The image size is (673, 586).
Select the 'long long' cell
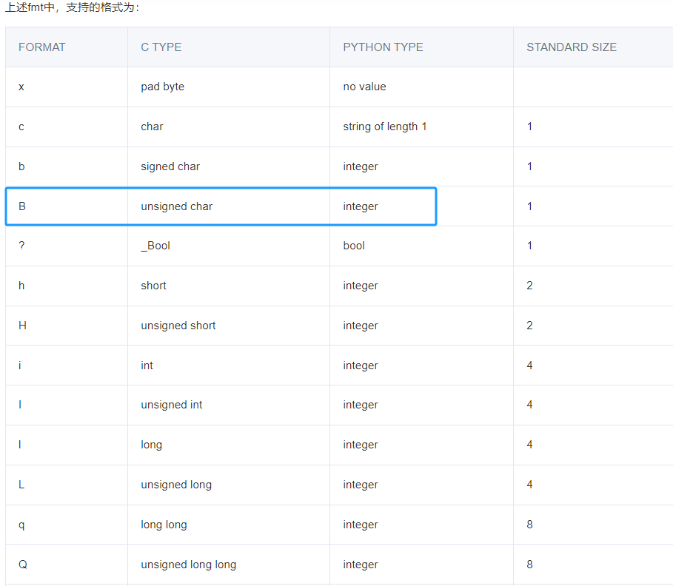pos(164,525)
